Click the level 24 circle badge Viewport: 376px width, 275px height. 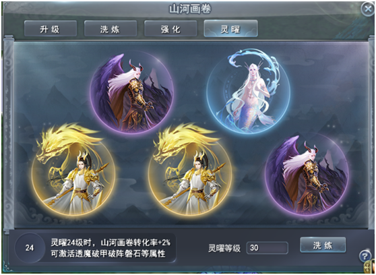click(x=30, y=247)
